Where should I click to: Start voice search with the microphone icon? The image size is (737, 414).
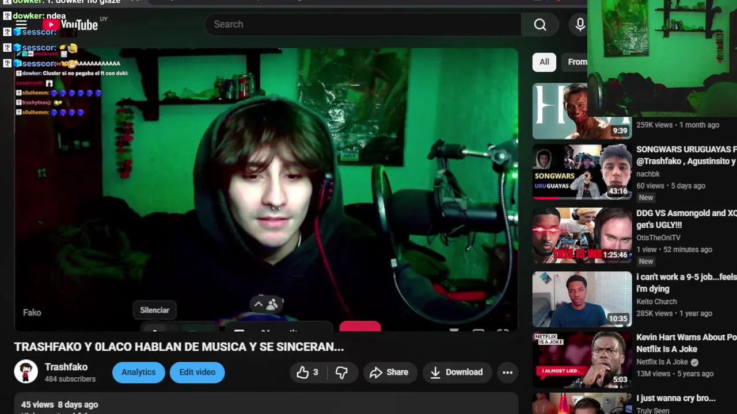[580, 24]
